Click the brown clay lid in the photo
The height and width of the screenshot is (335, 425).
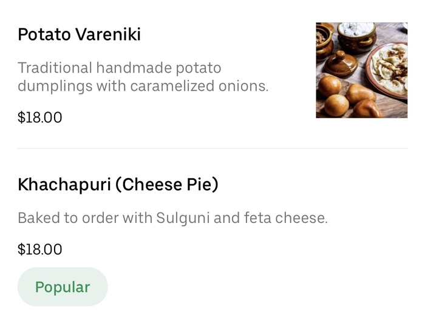click(x=341, y=63)
